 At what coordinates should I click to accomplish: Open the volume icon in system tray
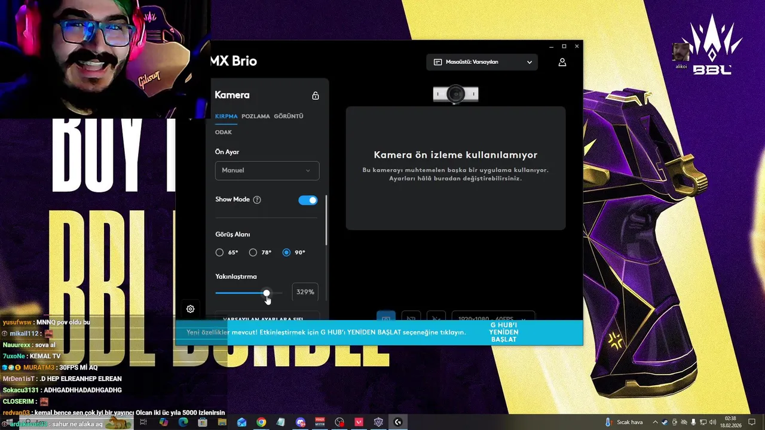coord(712,422)
